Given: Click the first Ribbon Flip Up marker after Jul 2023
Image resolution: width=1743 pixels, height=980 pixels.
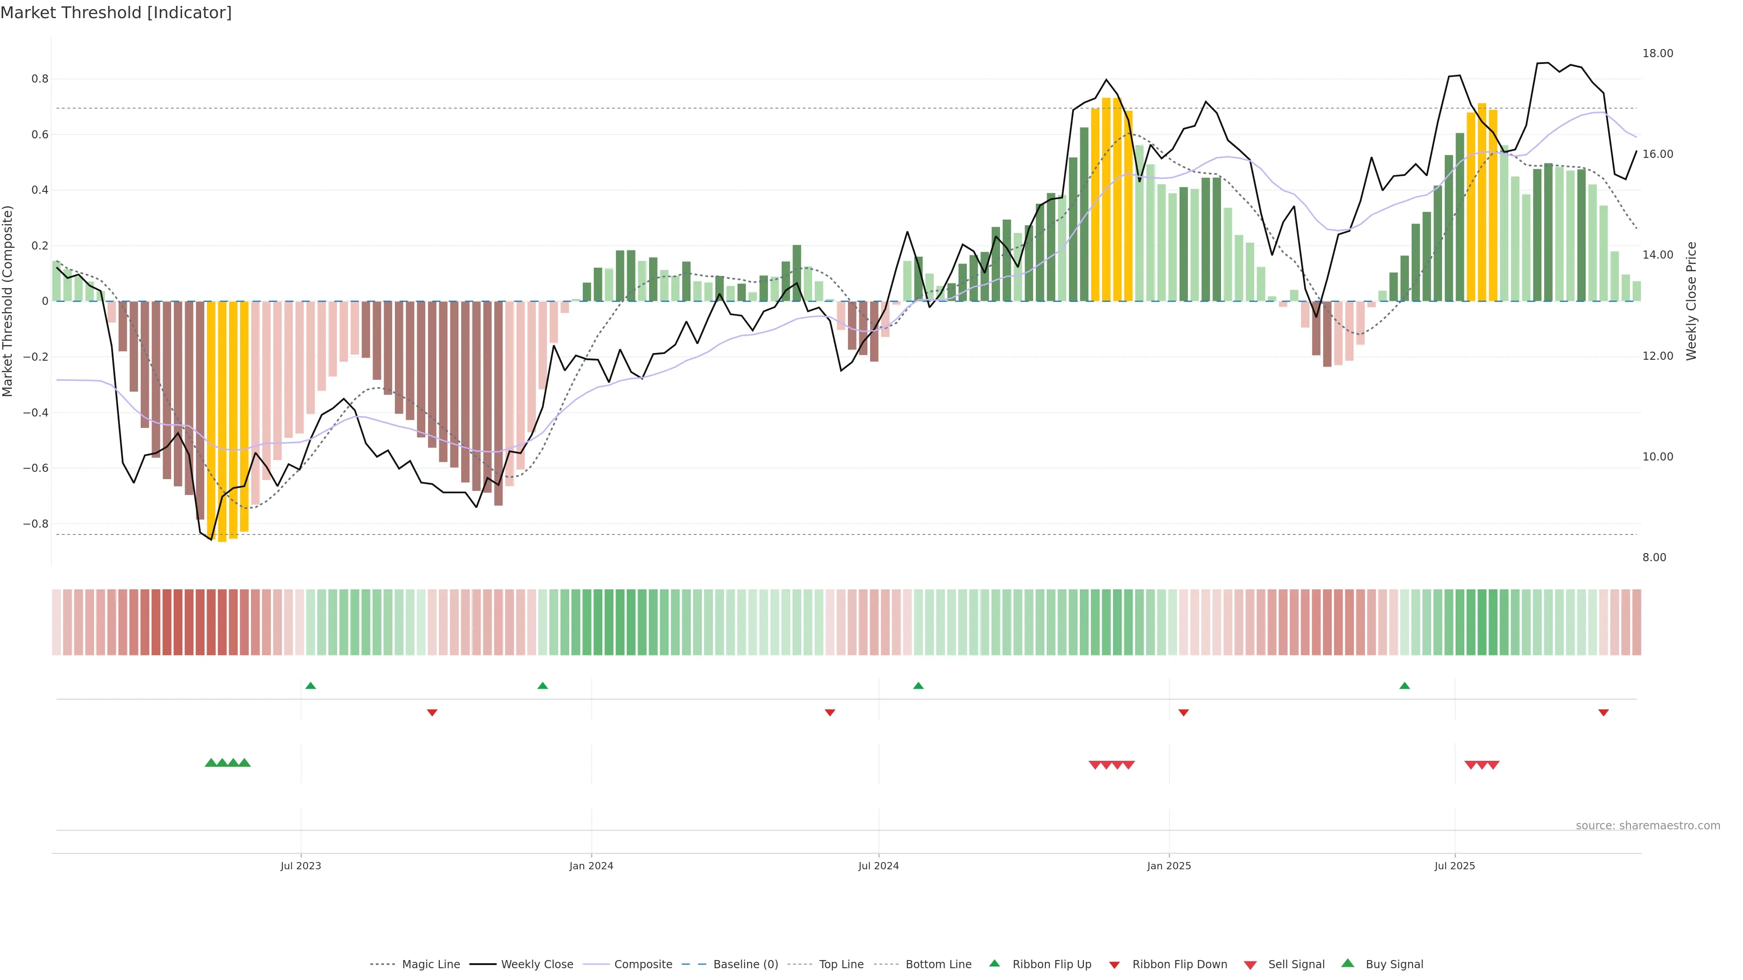Looking at the screenshot, I should point(310,686).
